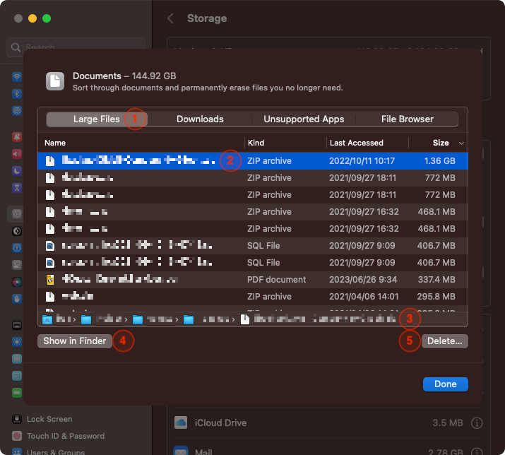This screenshot has height=455, width=505.
Task: Select the Desktop & Dock sidebar icon
Action: [x=17, y=325]
